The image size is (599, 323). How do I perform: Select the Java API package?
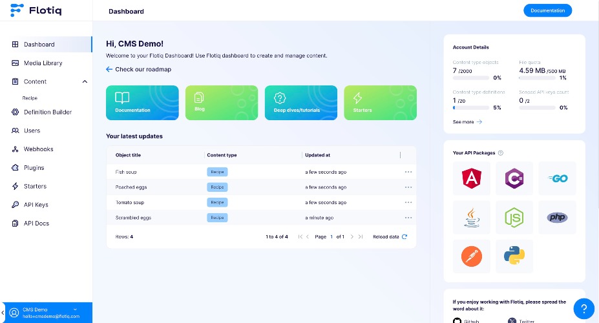[x=472, y=217]
